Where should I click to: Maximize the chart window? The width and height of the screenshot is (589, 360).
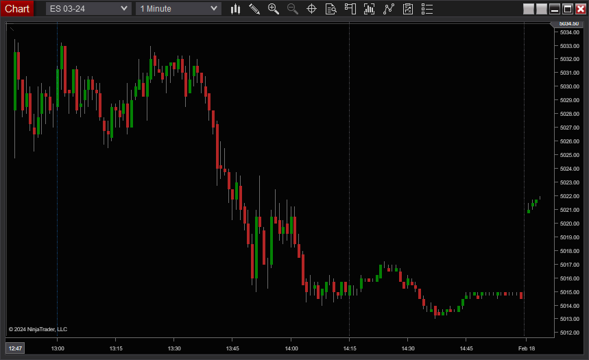pos(568,9)
